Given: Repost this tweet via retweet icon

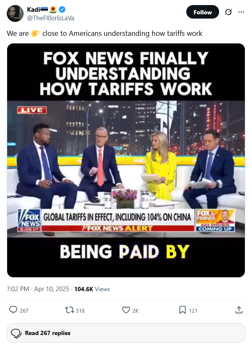Looking at the screenshot, I should pos(69,310).
